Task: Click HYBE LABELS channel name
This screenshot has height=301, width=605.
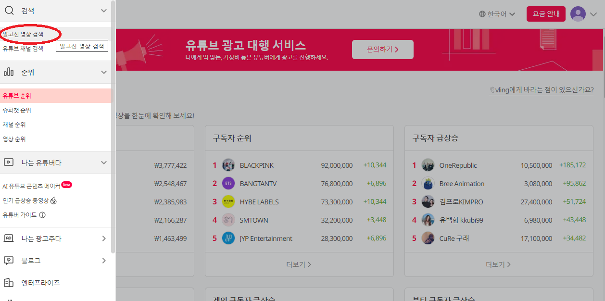Action: (x=259, y=202)
